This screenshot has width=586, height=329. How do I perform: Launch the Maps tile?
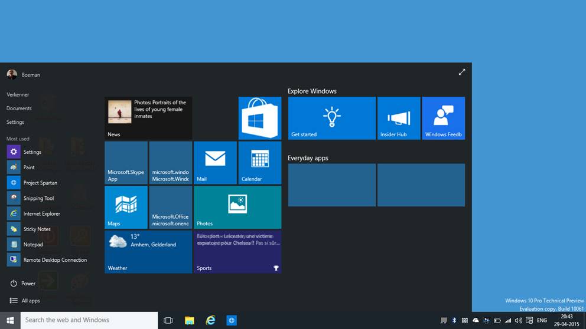pyautogui.click(x=126, y=207)
